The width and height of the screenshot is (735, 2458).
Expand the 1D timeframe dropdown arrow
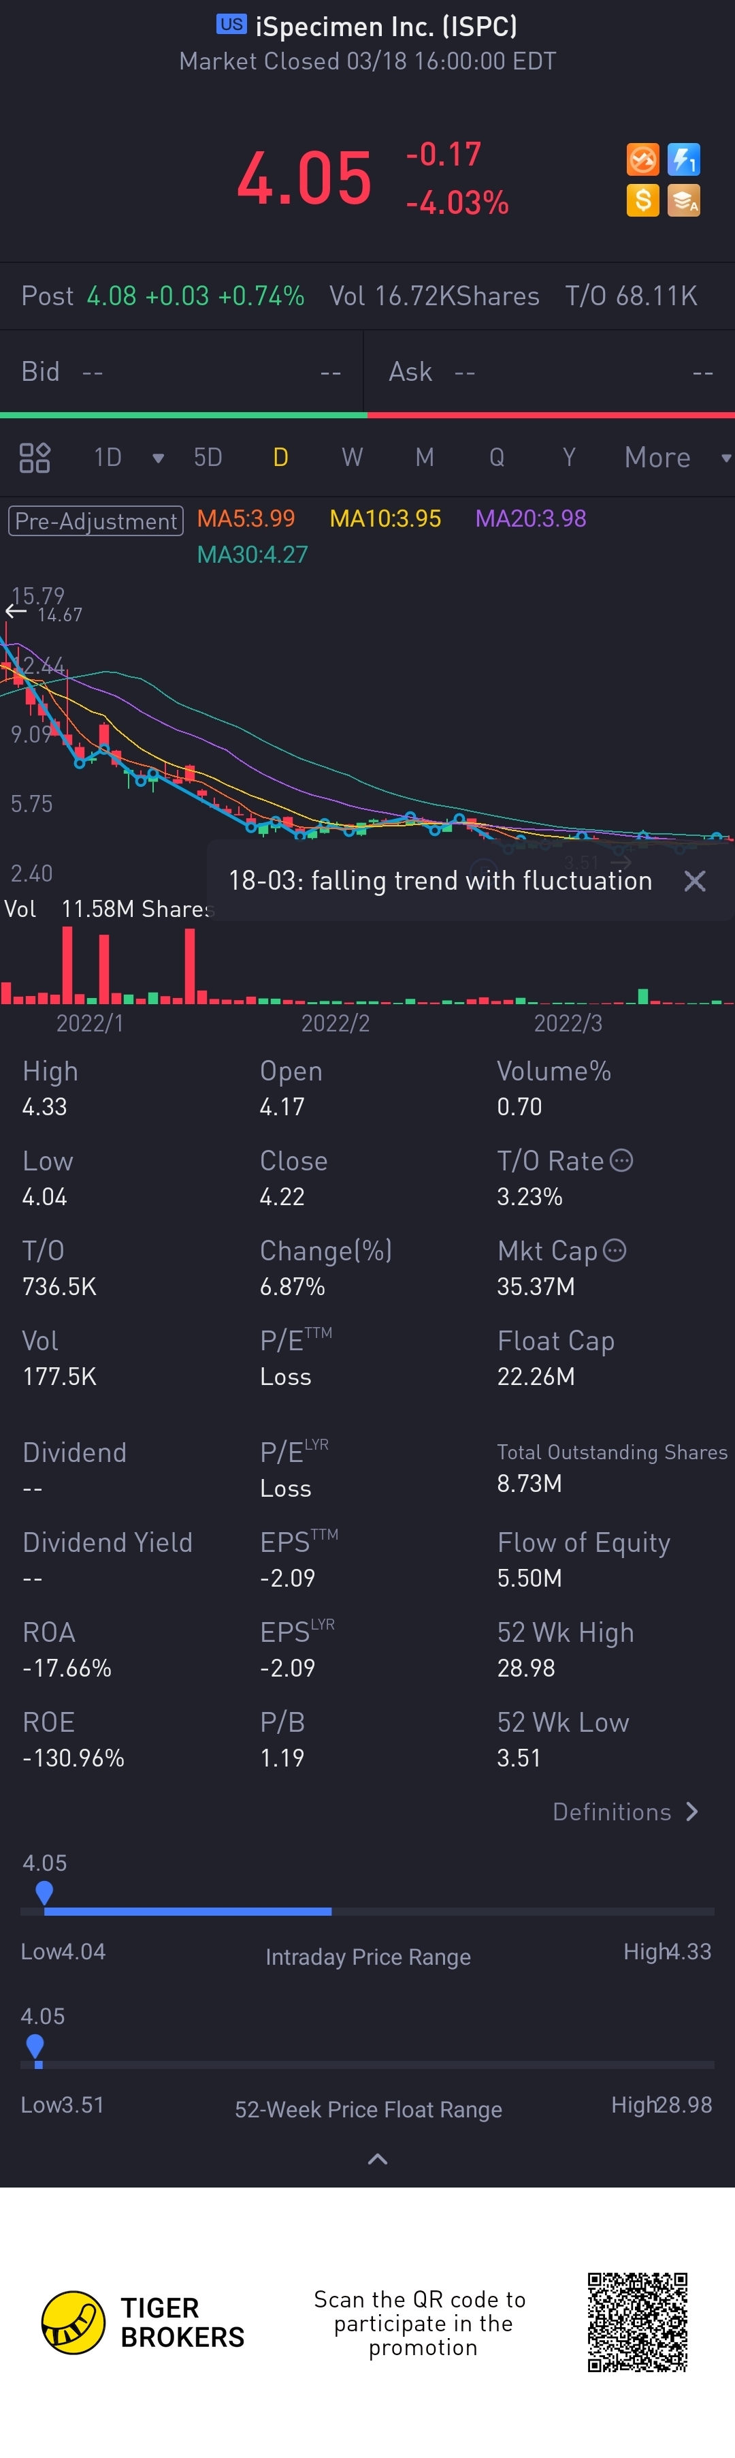(159, 458)
